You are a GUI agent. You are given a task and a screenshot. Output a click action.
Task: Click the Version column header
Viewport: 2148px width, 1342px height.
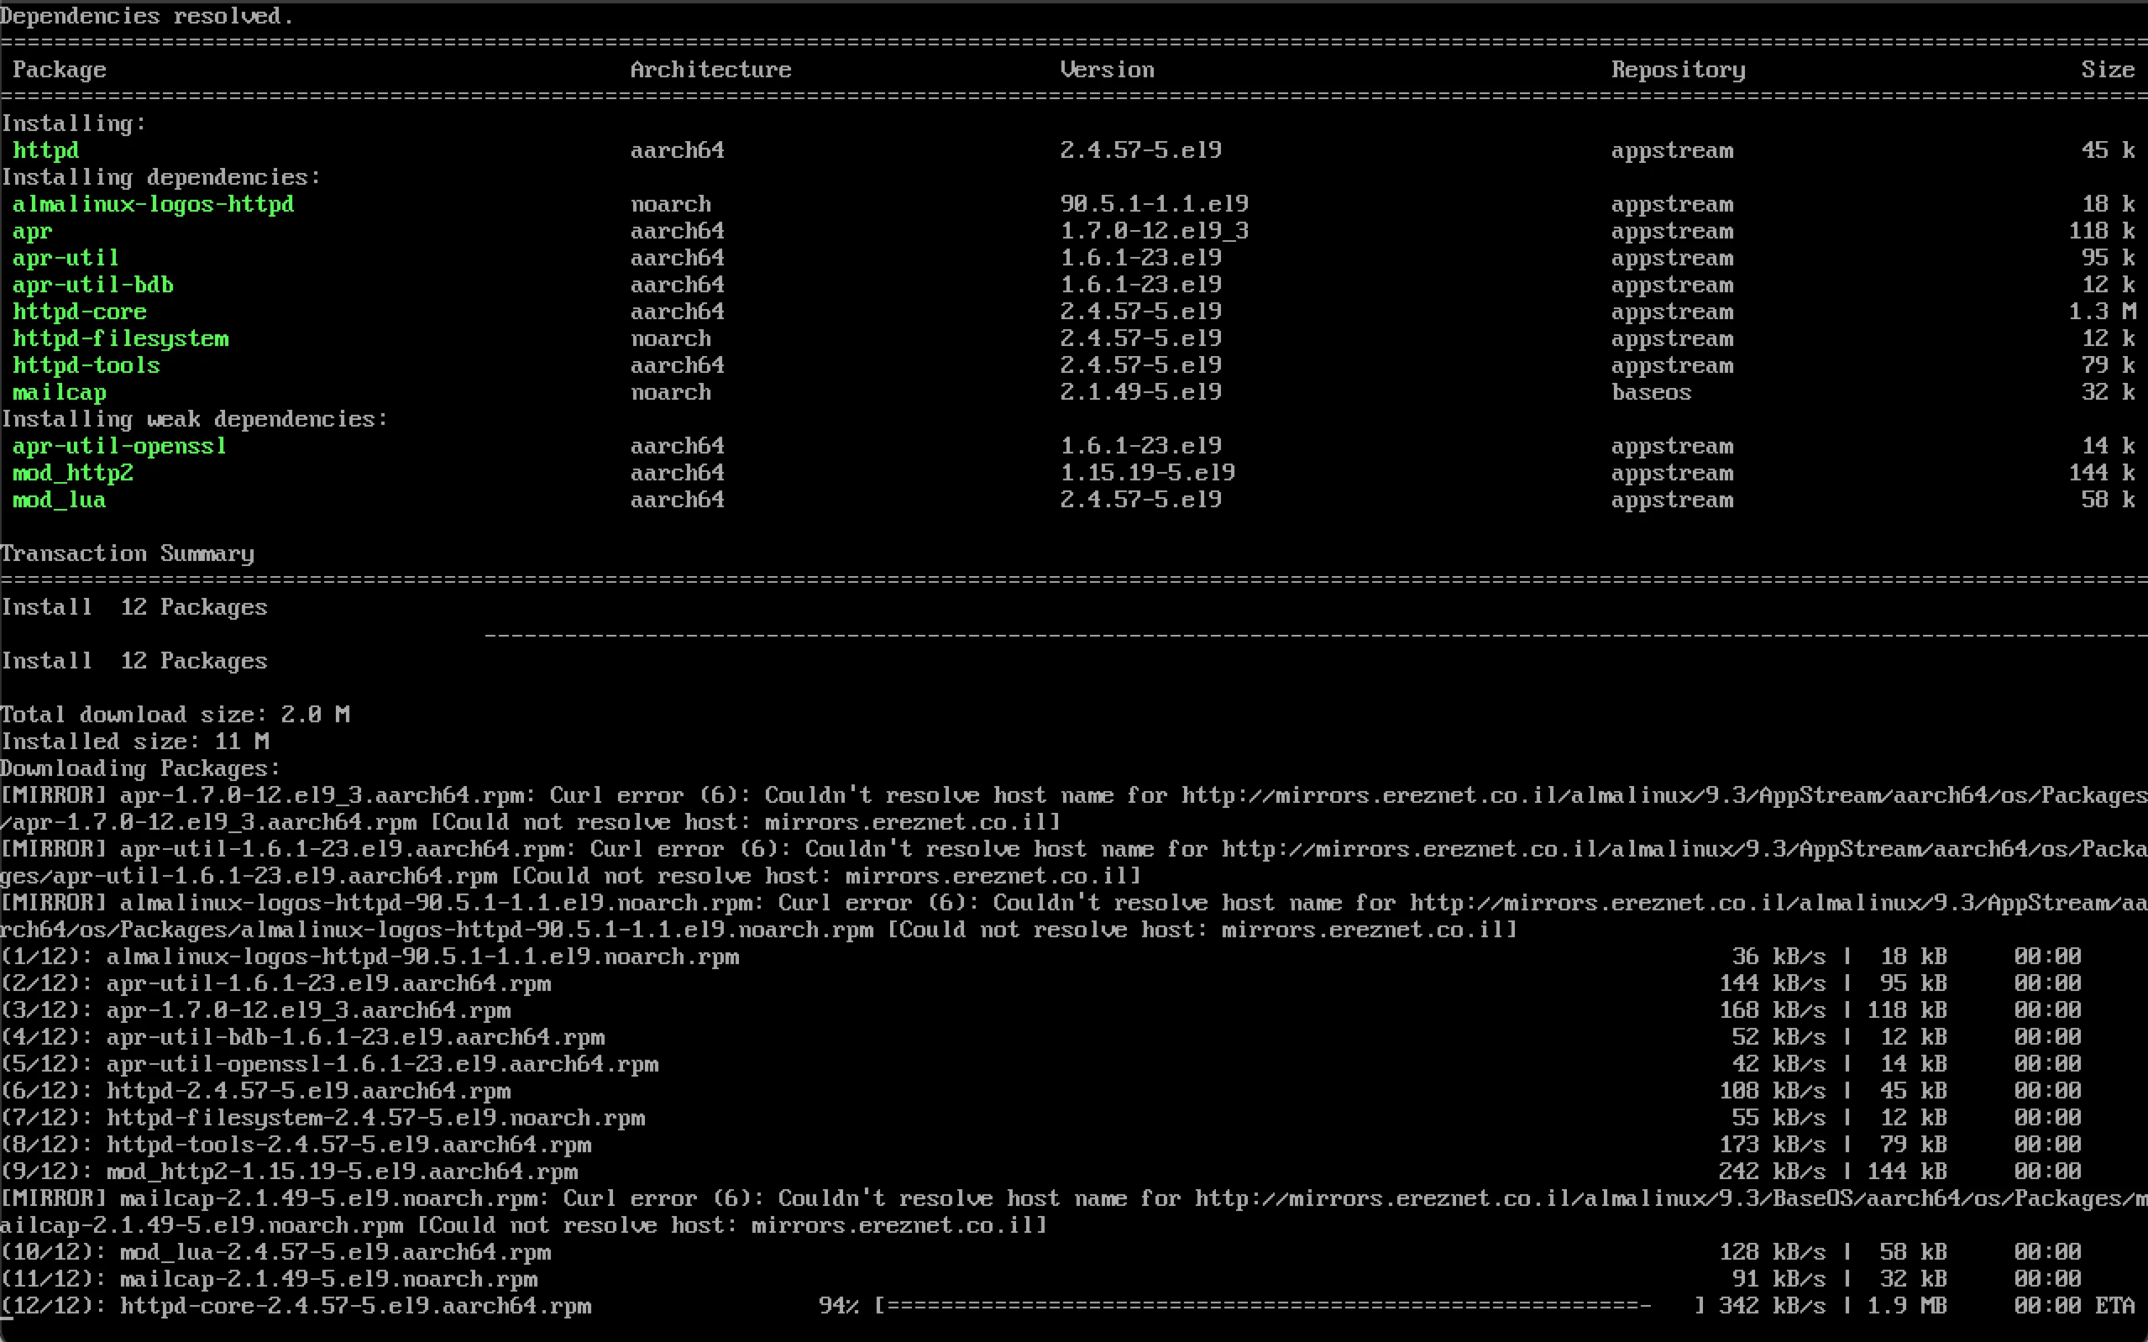click(x=1108, y=70)
